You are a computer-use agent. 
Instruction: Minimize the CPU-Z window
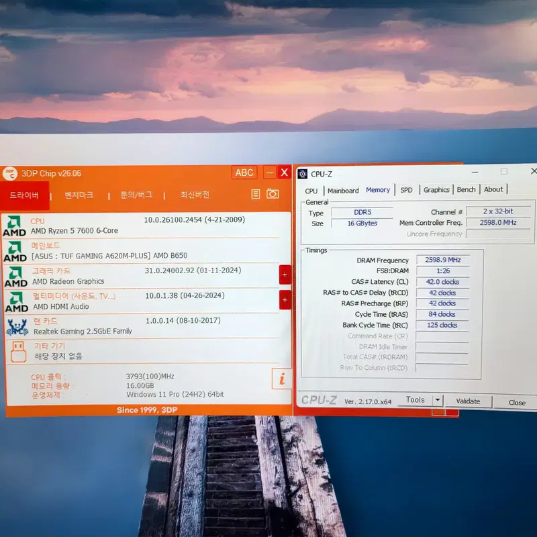coord(475,172)
